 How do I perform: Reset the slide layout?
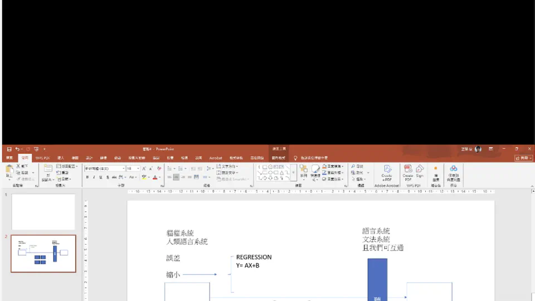pyautogui.click(x=63, y=173)
